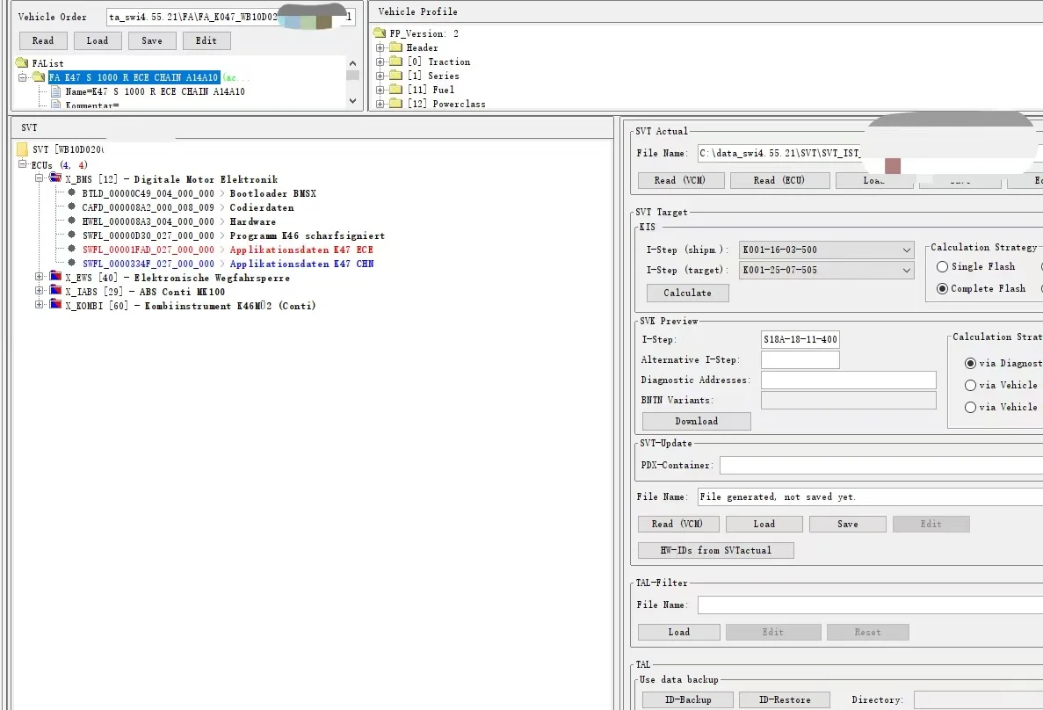Expand the X_KOMBI [60] node

point(40,305)
